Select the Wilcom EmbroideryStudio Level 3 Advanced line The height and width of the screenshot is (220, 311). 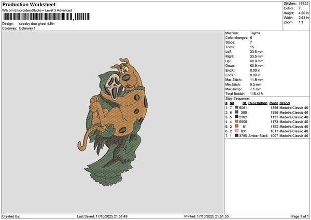[x=37, y=10]
